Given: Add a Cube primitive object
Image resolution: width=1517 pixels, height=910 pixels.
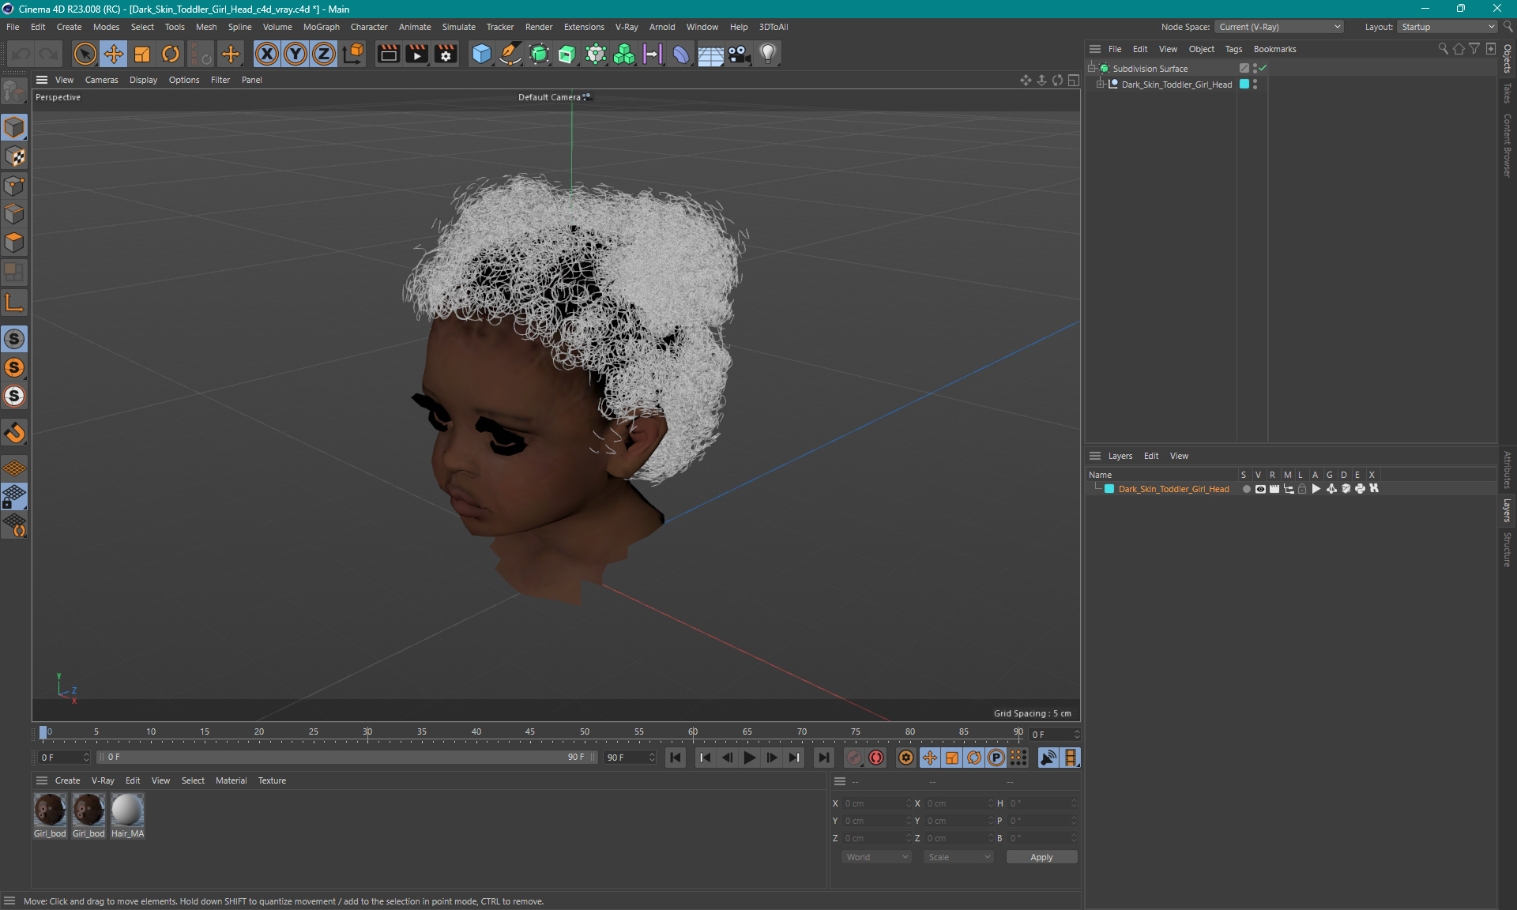Looking at the screenshot, I should (481, 54).
